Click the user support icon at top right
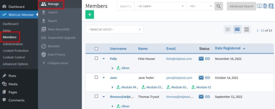The height and width of the screenshot is (109, 275). click(x=271, y=6)
